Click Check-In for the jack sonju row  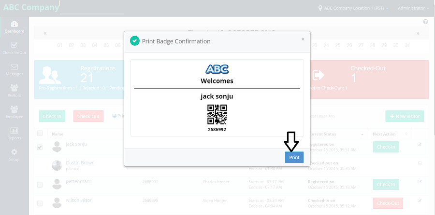[x=386, y=147]
